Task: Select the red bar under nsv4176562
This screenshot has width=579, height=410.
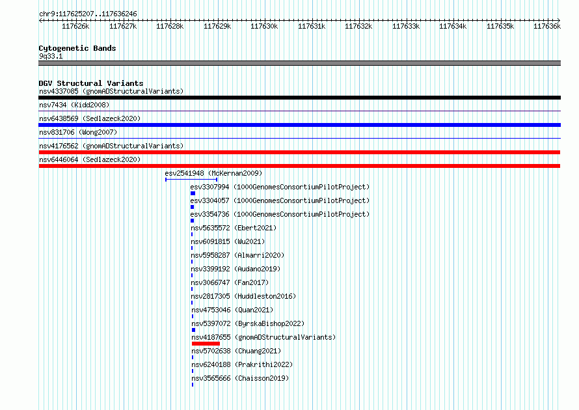Action: 299,152
